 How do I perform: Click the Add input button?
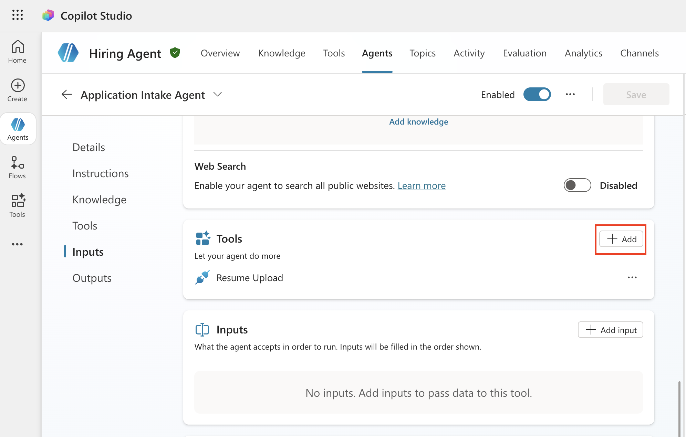click(610, 330)
